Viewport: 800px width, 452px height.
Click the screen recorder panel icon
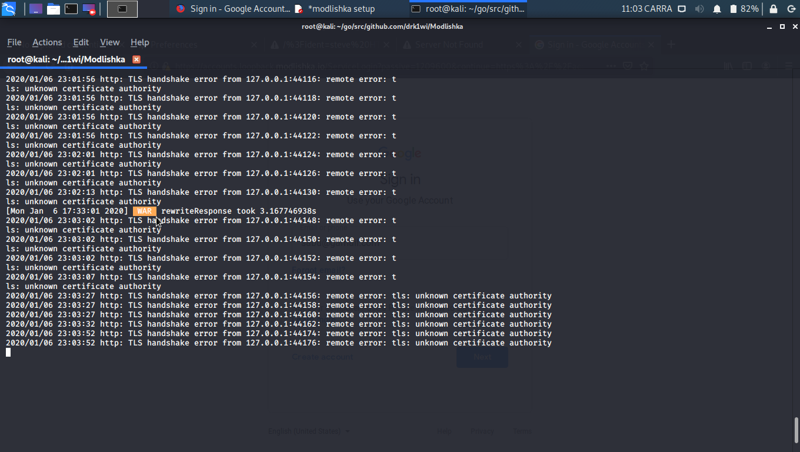pyautogui.click(x=89, y=9)
